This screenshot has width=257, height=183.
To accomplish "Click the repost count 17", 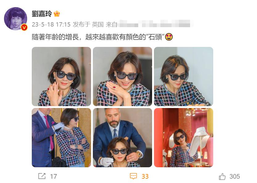I will click(x=53, y=177).
